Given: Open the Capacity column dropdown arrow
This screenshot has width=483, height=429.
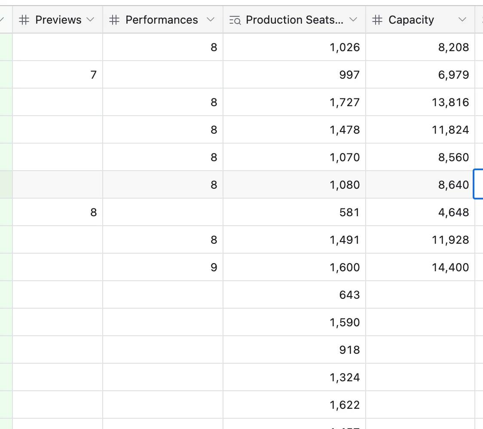Looking at the screenshot, I should coord(462,19).
